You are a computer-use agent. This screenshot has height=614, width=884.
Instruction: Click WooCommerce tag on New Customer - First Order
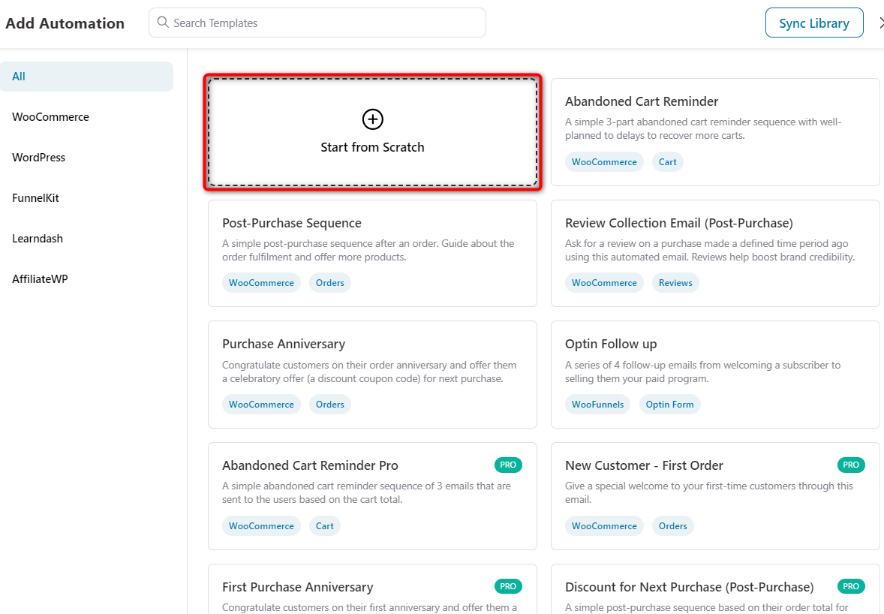pos(604,526)
